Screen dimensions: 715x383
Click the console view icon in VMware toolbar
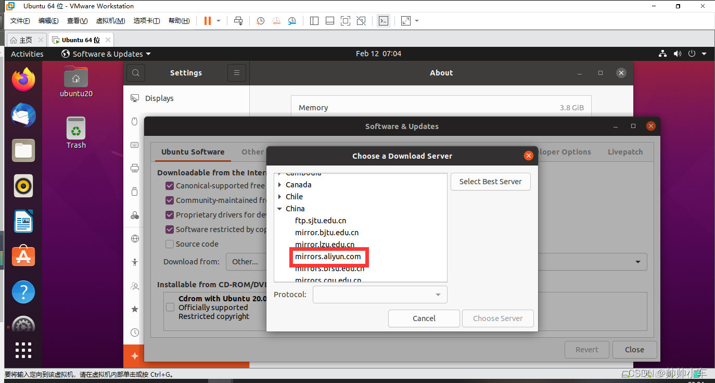click(384, 21)
